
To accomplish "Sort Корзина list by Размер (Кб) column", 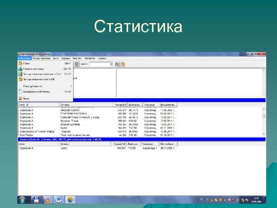I will (119, 144).
